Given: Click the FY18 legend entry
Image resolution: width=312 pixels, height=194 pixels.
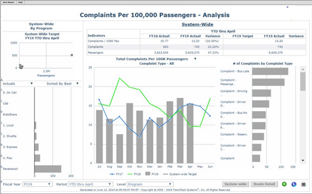Looking at the screenshot, I should (134, 174).
